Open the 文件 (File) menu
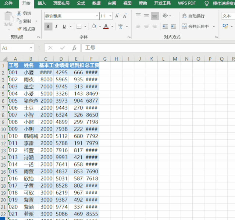235x220 pixels. (x=8, y=3)
